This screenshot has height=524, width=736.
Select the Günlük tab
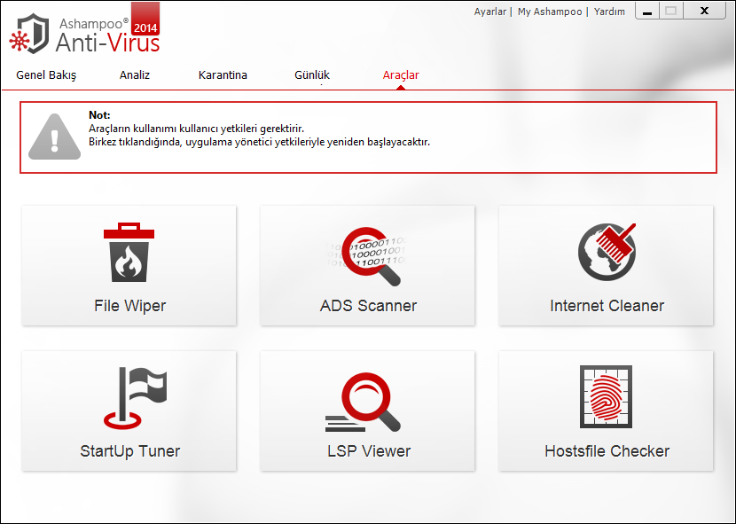312,75
